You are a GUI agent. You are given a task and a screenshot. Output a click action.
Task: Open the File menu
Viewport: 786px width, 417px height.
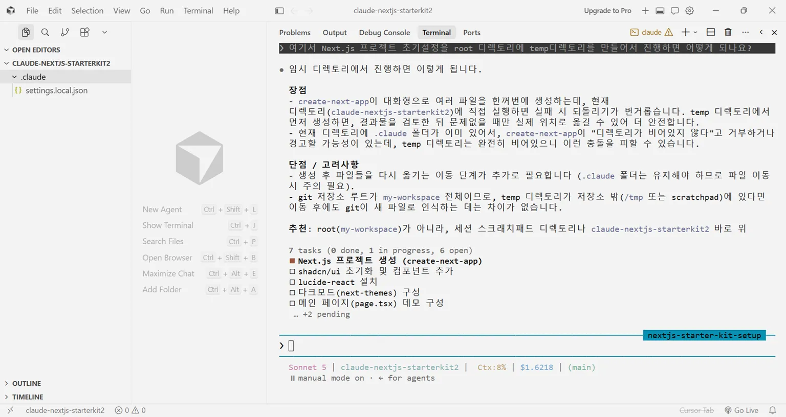pos(32,11)
